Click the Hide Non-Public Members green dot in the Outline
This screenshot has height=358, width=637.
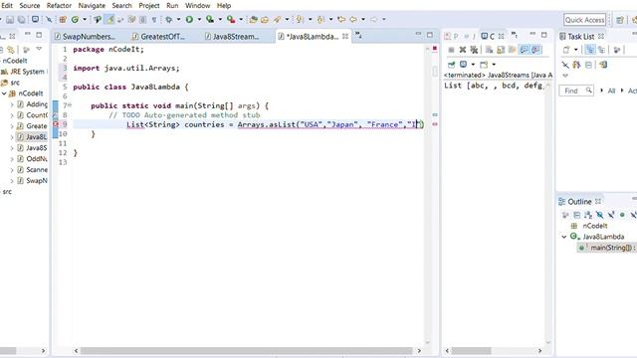(x=622, y=215)
